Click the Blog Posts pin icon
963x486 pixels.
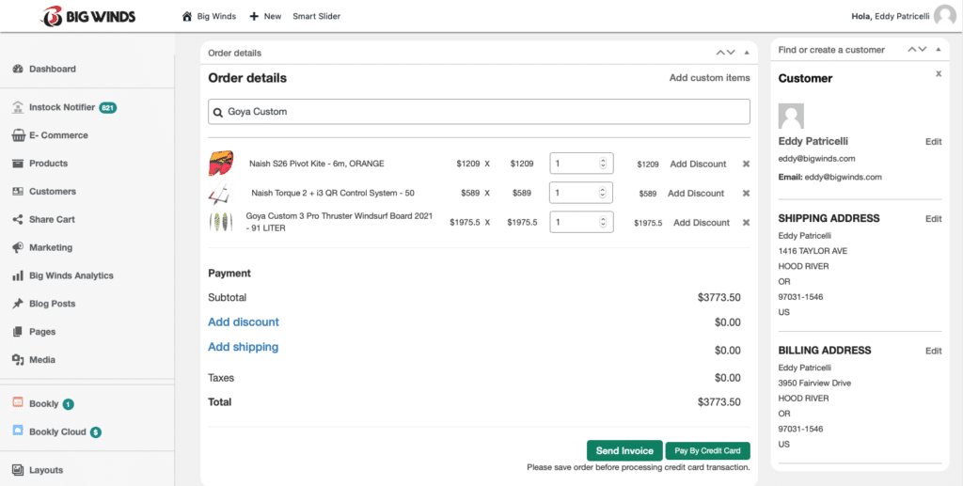18,305
